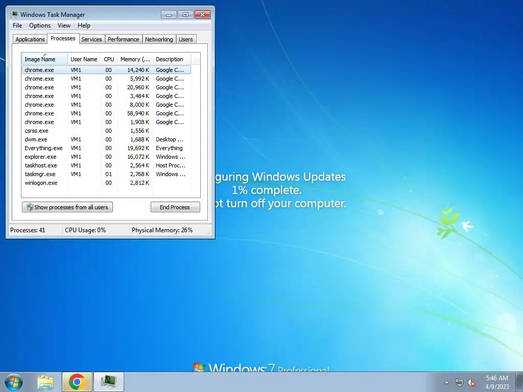
Task: Click Show processes from all users
Action: tap(67, 207)
